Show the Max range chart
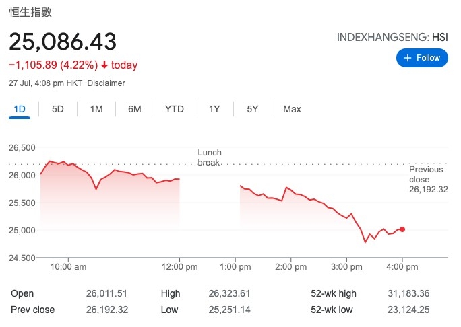 292,109
